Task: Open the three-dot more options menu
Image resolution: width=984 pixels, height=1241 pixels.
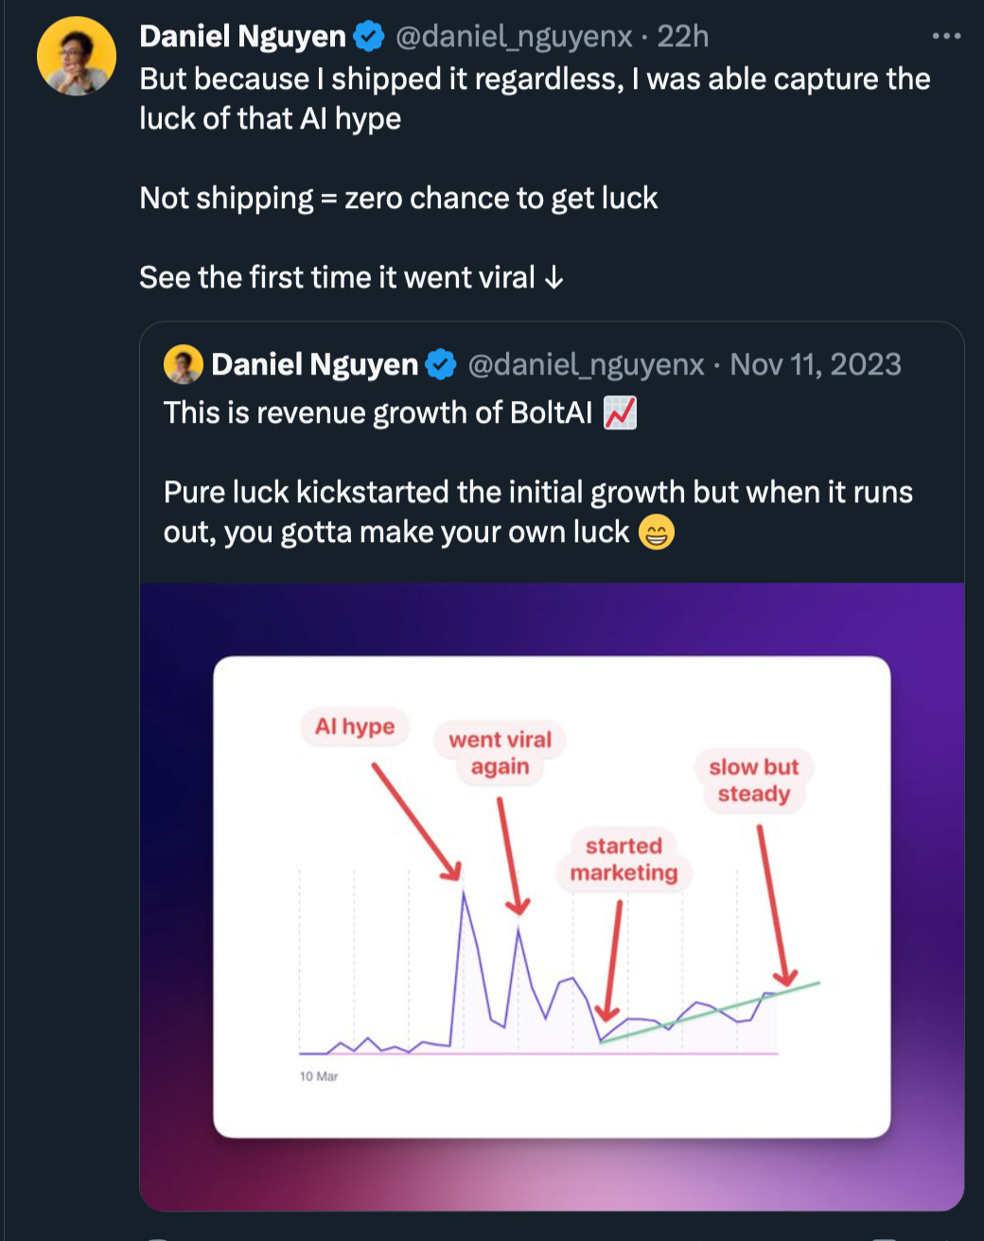Action: (946, 37)
